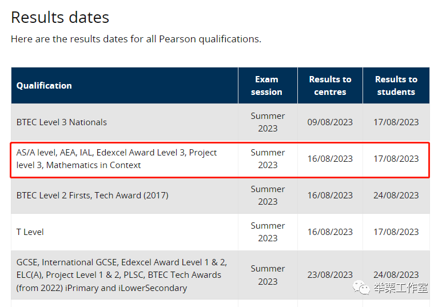Click the highlighted AS/A level row text
Image resolution: width=442 pixels, height=307 pixels.
tap(117, 159)
